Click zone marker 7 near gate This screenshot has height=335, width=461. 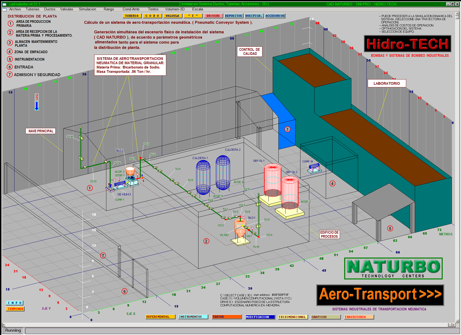[103, 256]
